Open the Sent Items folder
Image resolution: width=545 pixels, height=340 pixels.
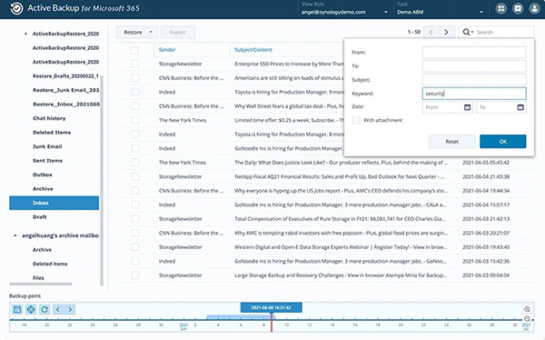(47, 161)
